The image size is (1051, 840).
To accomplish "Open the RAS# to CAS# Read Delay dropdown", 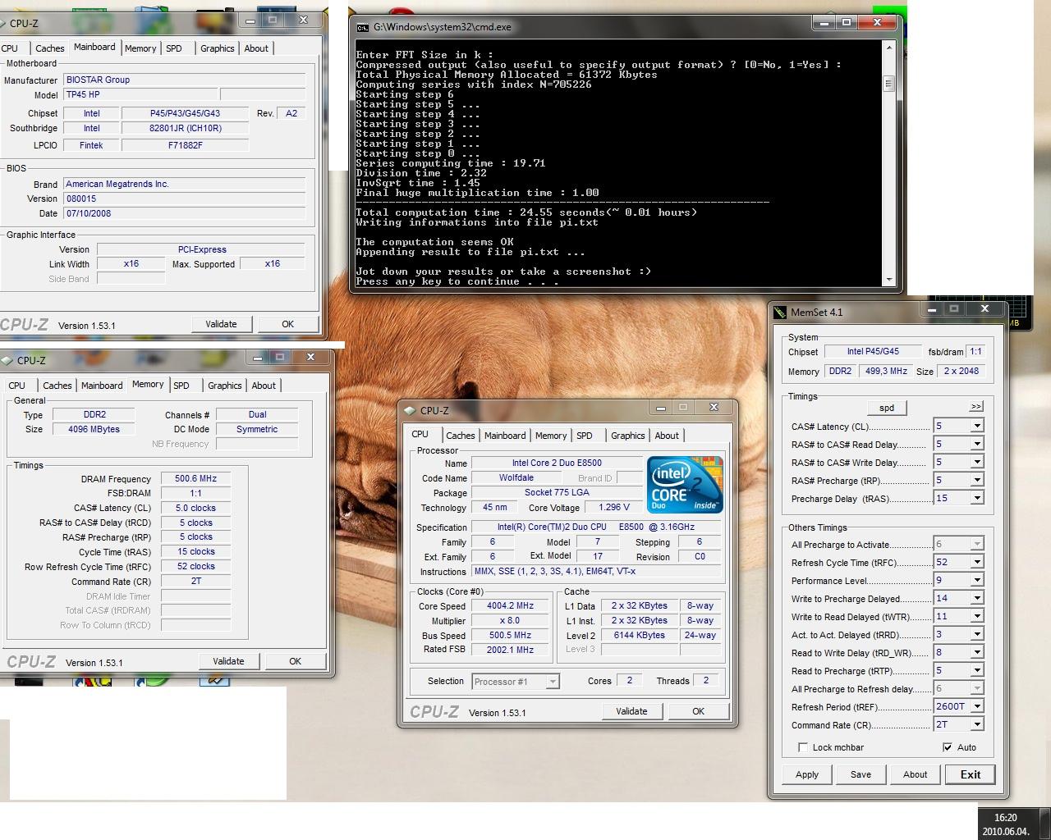I will tap(977, 445).
